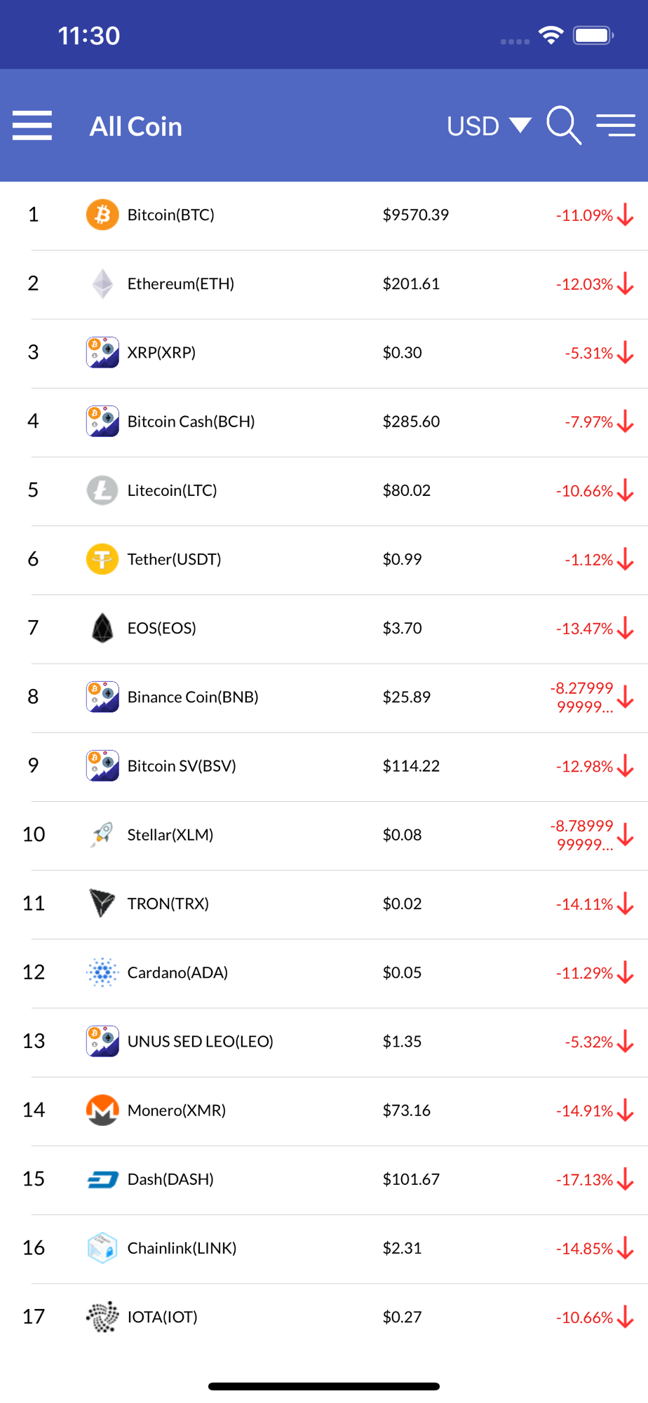Tap the Ethereum diamond logo
This screenshot has width=648, height=1403.
102,283
